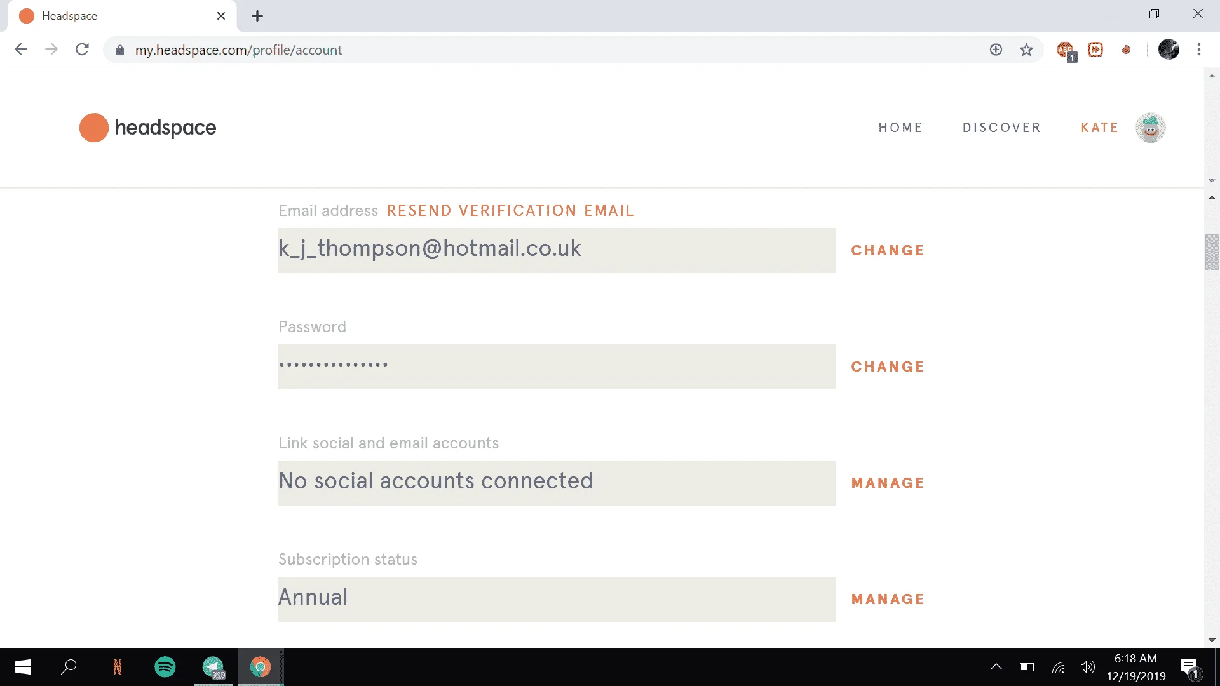
Task: Click MANAGE next to Subscription status
Action: pos(888,599)
